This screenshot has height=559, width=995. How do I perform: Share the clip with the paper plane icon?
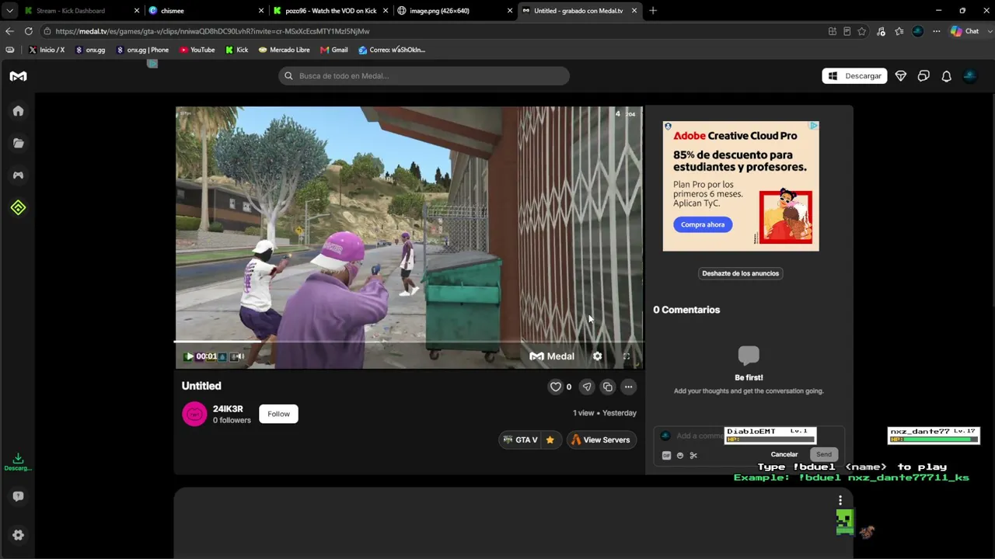pos(587,387)
